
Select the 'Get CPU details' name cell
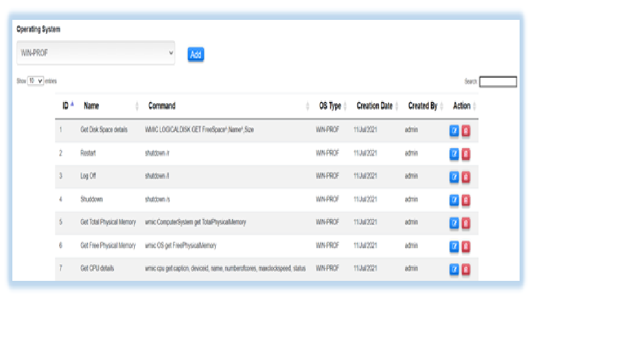pos(97,269)
